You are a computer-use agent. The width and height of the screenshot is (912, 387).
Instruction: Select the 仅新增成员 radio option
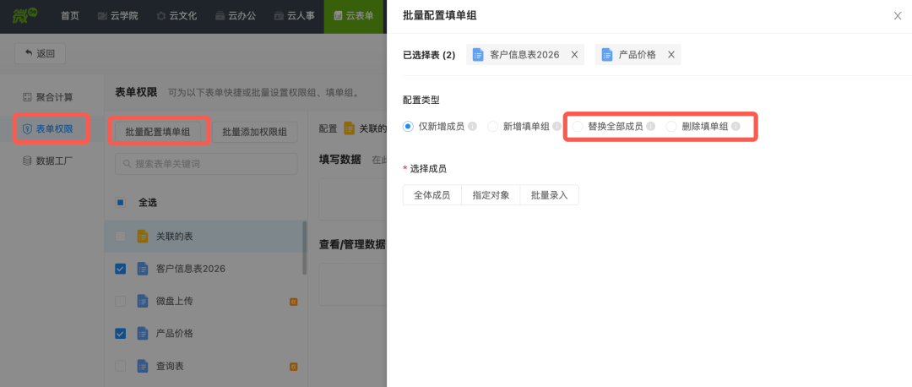coord(409,127)
